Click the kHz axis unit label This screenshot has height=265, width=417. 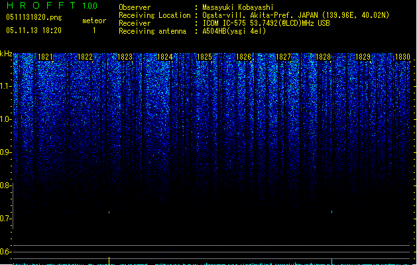pos(6,54)
